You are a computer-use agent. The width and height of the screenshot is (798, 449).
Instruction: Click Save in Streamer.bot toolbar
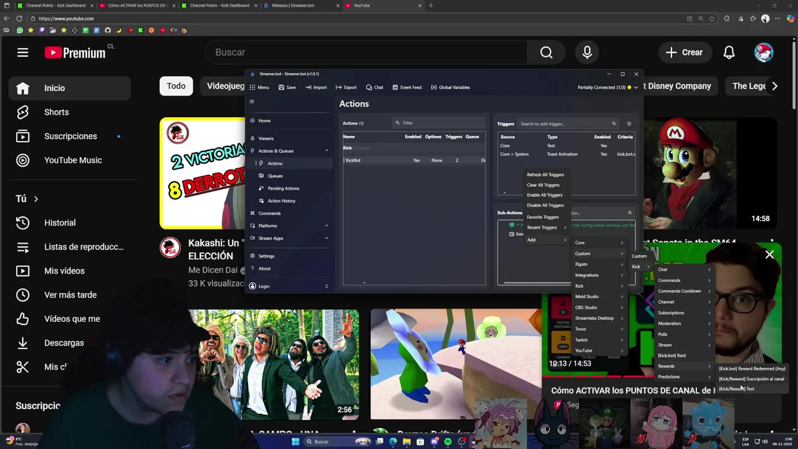pos(287,87)
